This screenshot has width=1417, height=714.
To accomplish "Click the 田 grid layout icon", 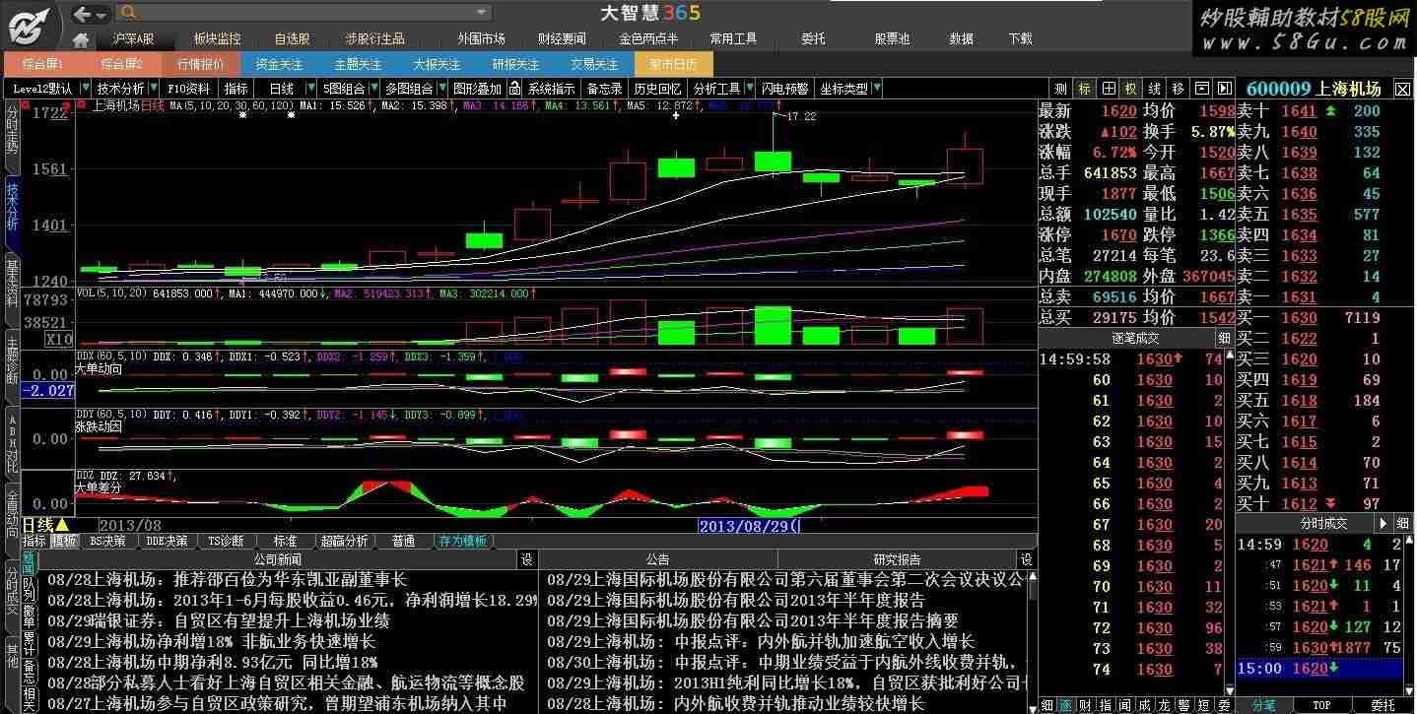I will click(1109, 89).
